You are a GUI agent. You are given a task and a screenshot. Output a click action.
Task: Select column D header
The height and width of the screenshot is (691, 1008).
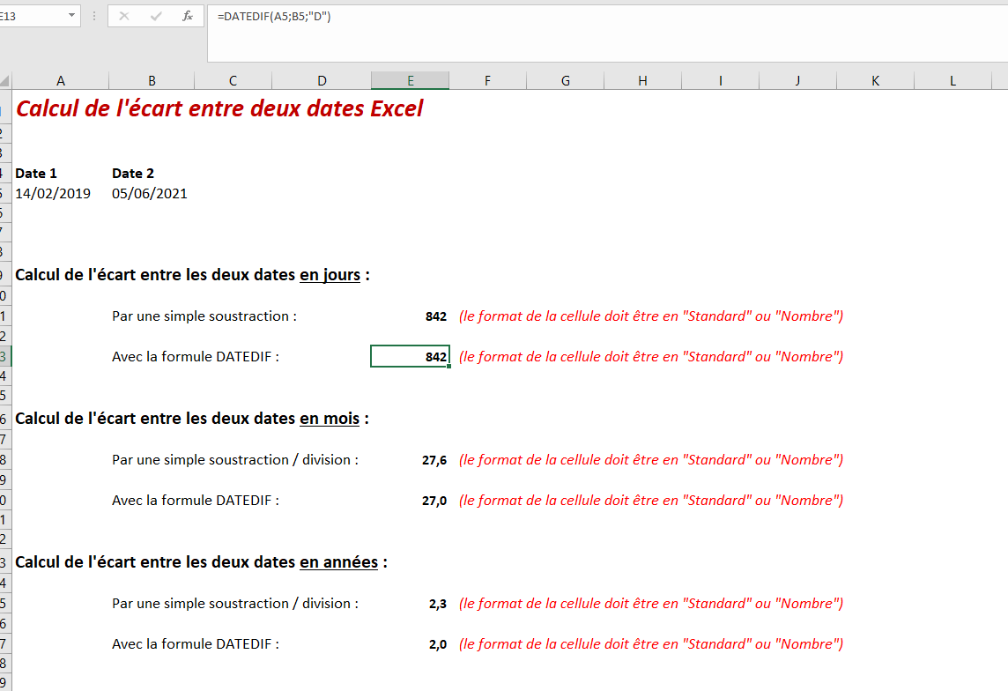click(322, 81)
